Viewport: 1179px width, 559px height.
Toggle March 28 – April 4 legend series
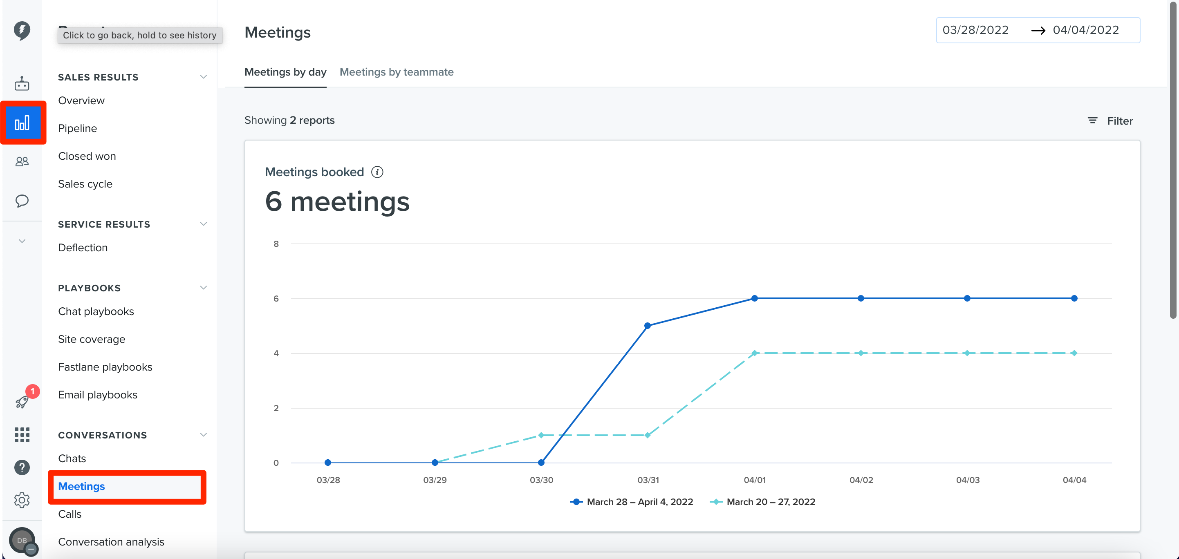[x=632, y=502]
